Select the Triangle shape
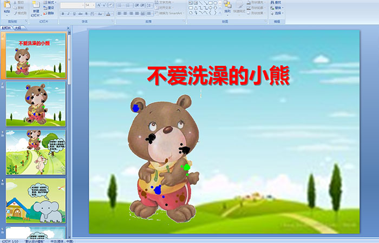The height and width of the screenshot is (243, 379). point(196,8)
